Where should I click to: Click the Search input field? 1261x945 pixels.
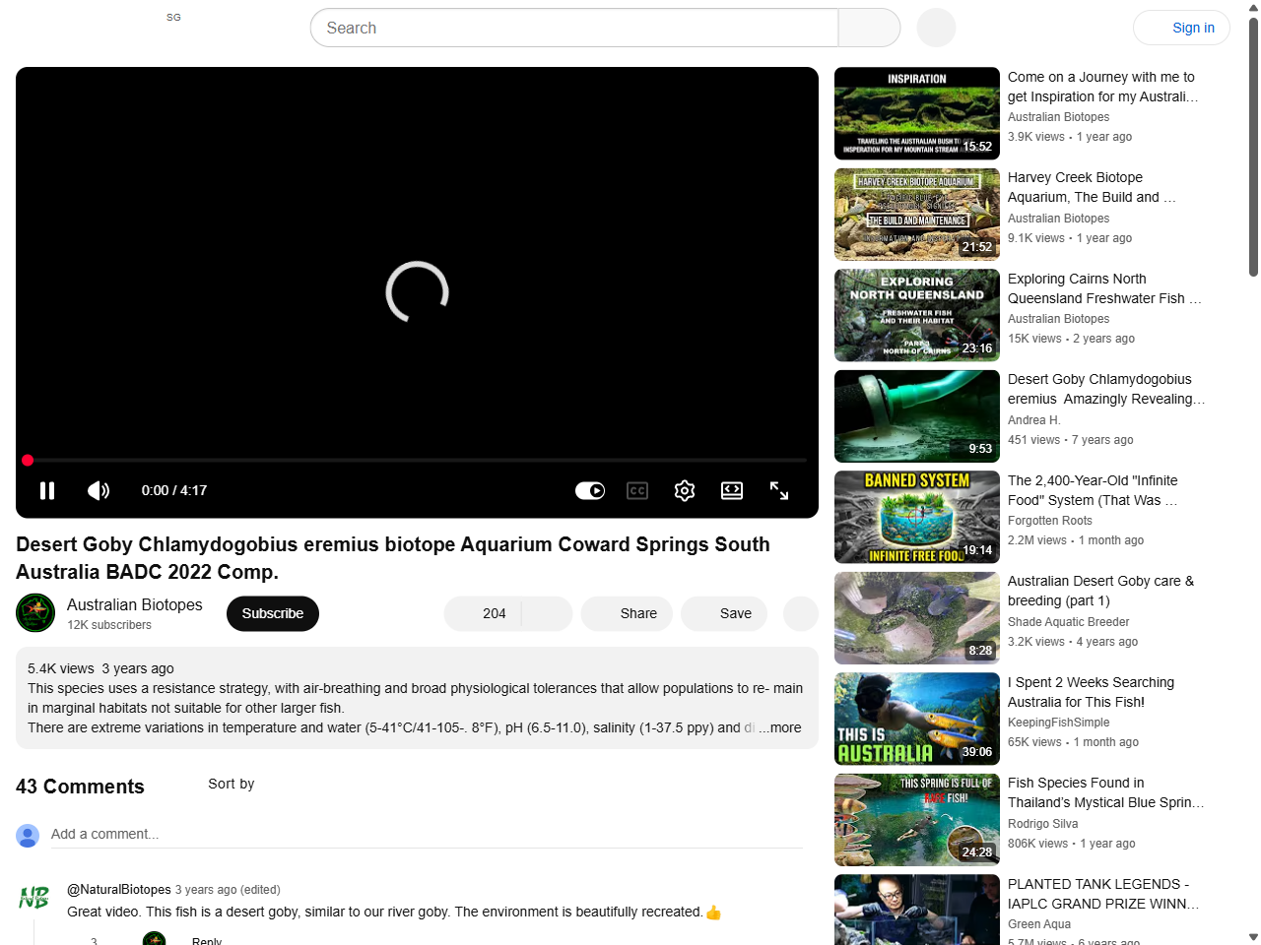point(574,28)
